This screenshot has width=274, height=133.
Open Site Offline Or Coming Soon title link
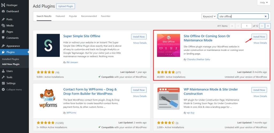coord(207,38)
